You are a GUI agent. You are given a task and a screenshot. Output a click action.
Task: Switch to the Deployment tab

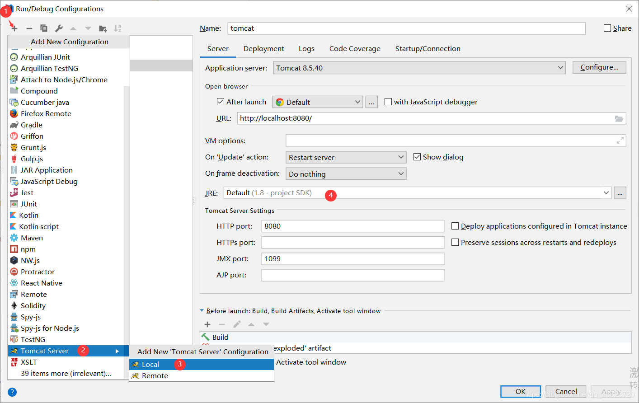[264, 49]
